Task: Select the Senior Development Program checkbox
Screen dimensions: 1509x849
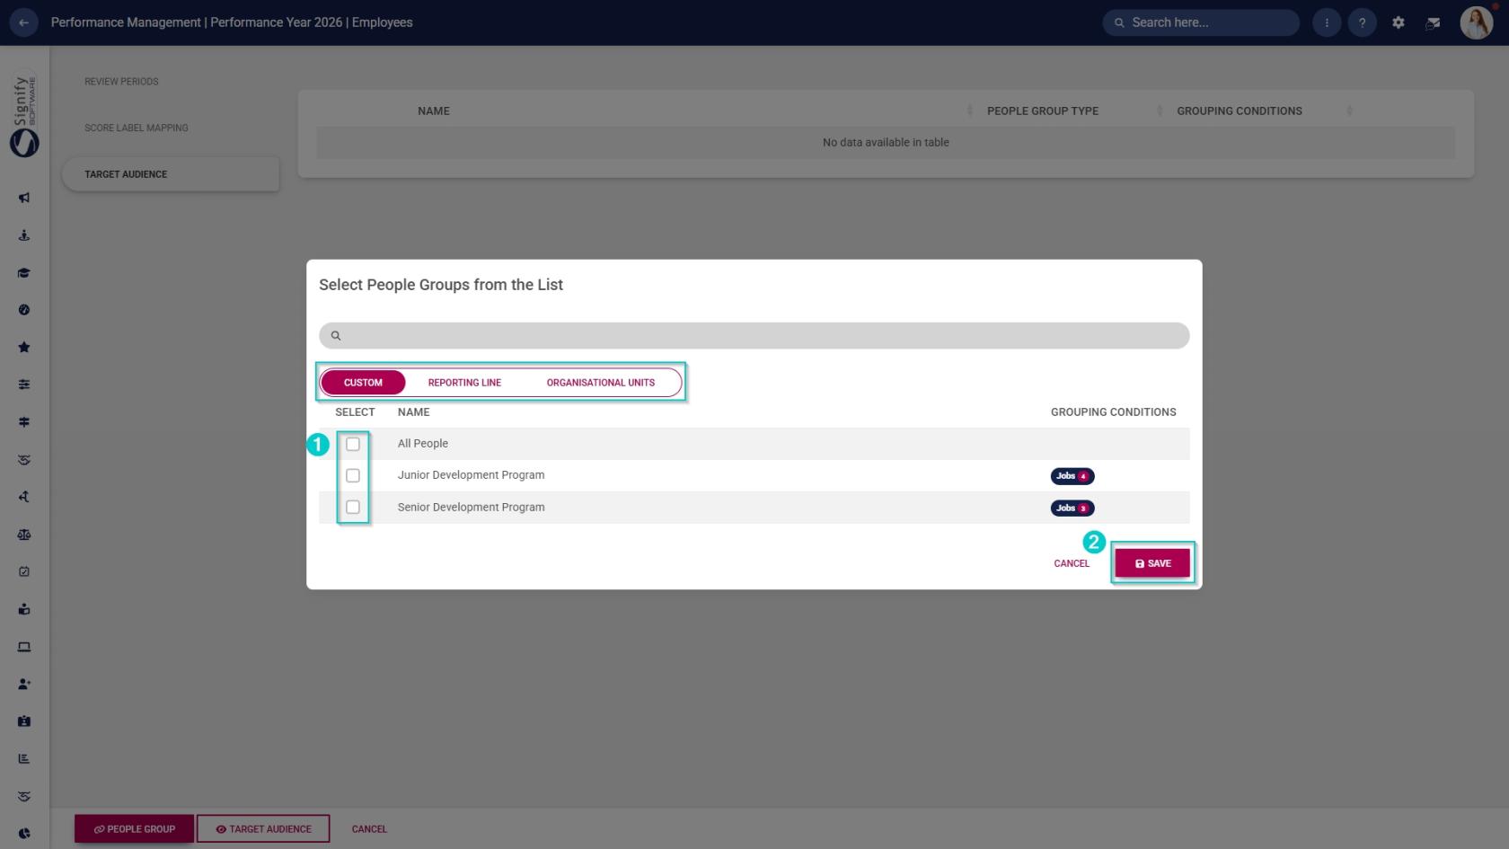Action: click(x=353, y=508)
